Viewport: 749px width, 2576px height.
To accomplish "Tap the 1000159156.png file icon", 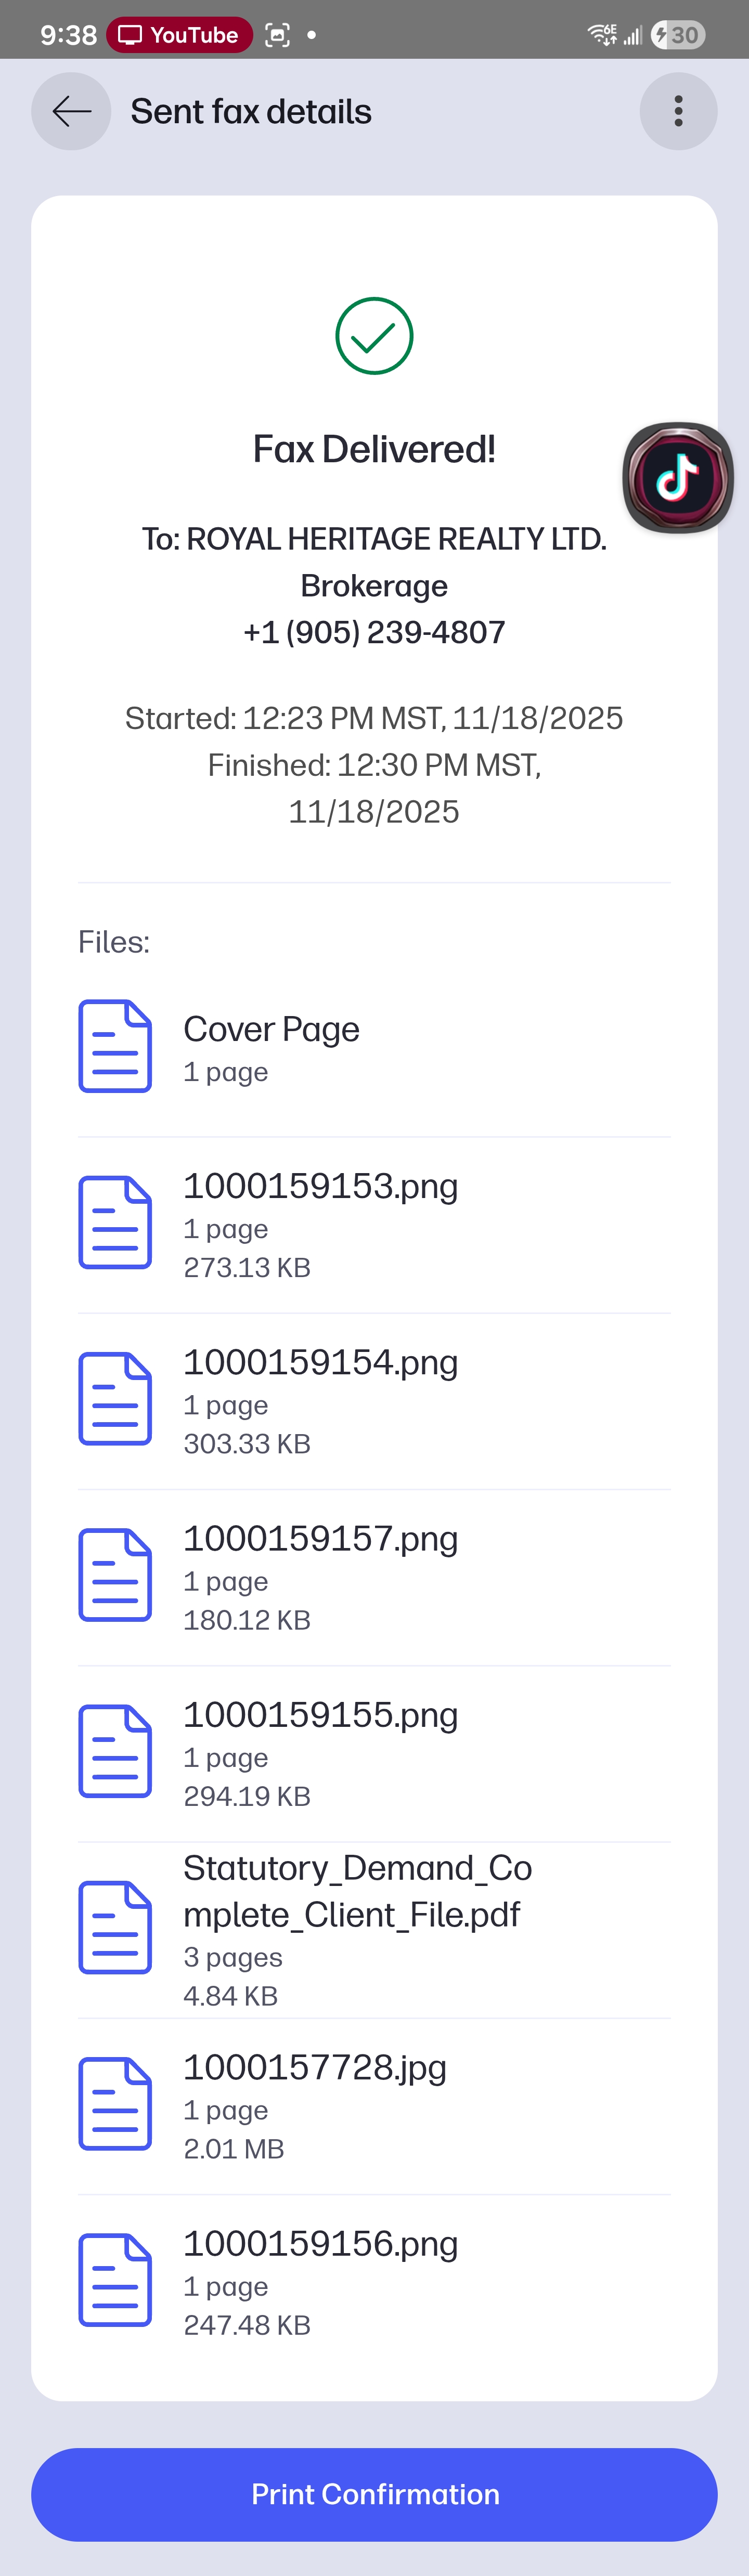I will click(115, 2280).
